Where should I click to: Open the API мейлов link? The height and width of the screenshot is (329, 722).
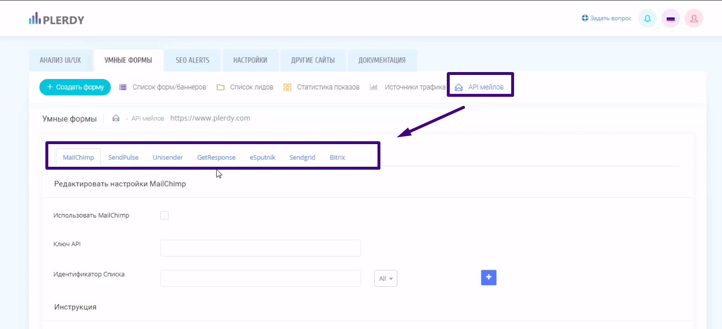(486, 87)
